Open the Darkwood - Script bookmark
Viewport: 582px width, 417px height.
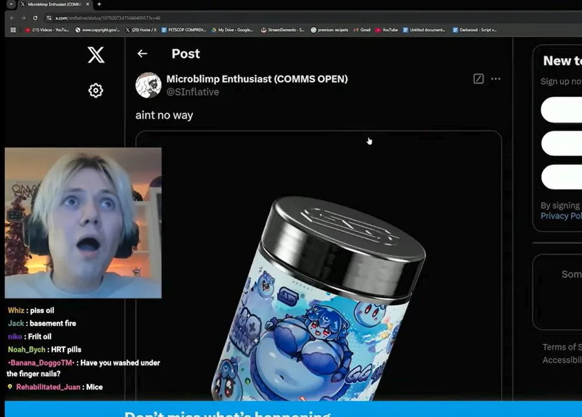[475, 30]
